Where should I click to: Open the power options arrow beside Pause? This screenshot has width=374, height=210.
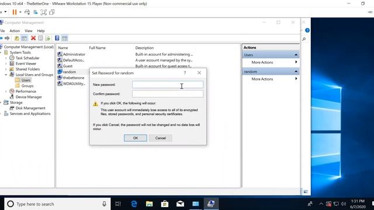pos(20,12)
